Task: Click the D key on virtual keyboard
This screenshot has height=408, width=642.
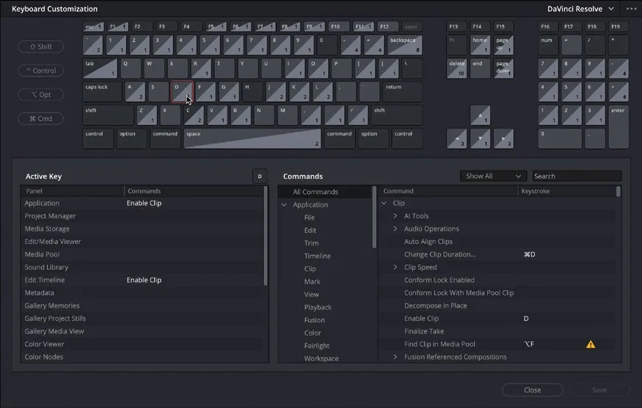Action: tap(182, 92)
